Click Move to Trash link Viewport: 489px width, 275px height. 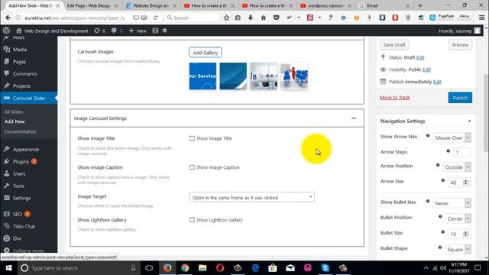(394, 98)
